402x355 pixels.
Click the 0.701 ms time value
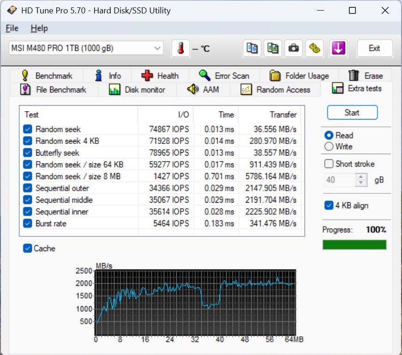click(219, 176)
